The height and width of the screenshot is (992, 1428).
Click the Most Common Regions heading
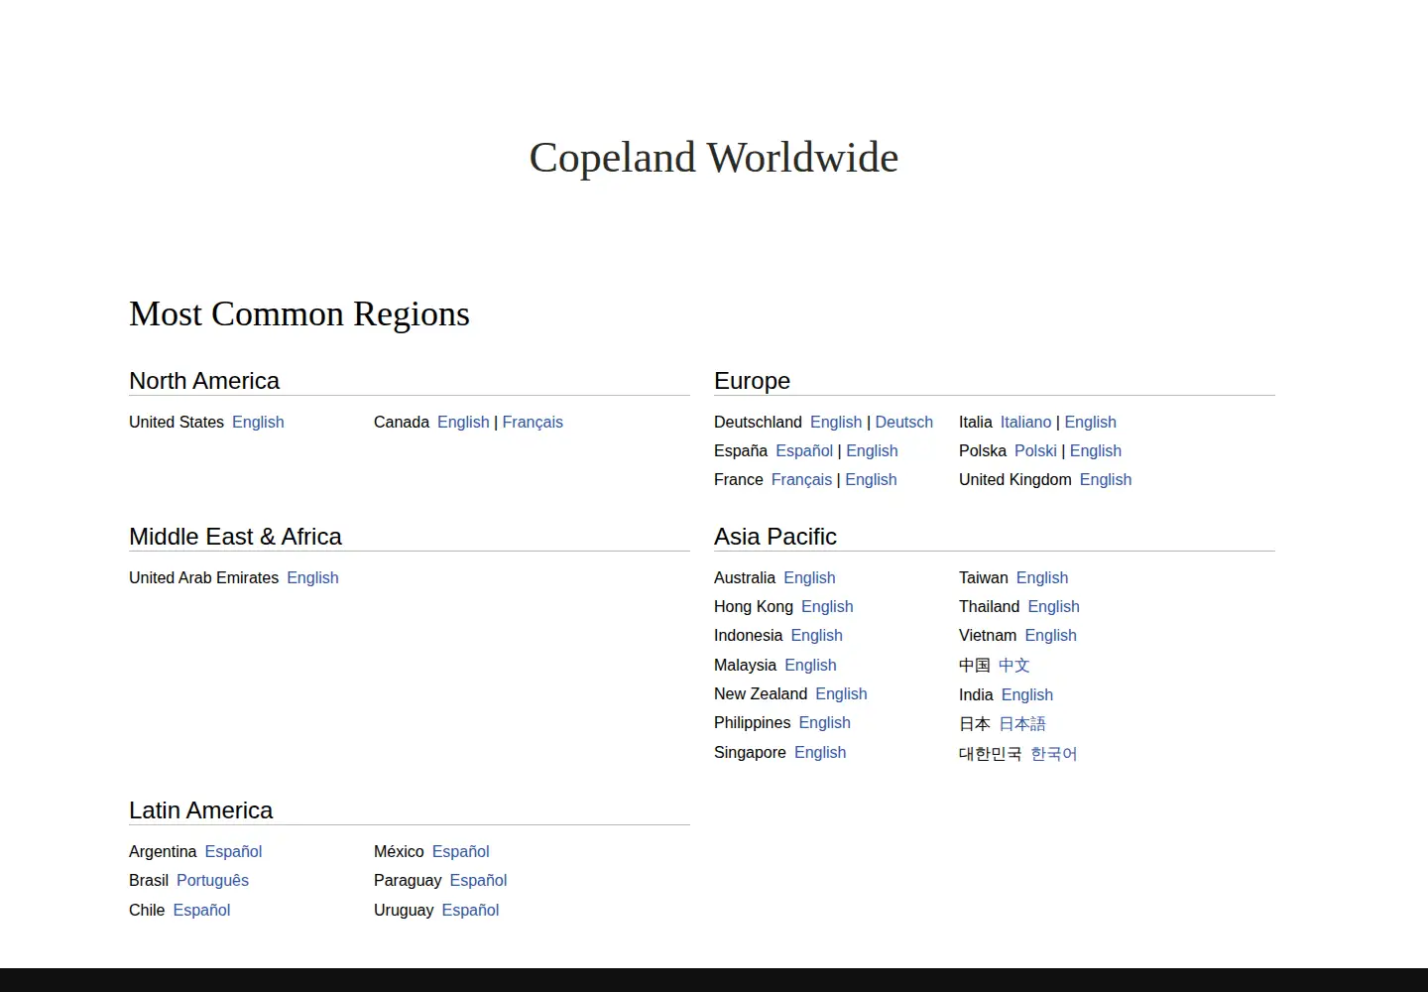(x=299, y=313)
